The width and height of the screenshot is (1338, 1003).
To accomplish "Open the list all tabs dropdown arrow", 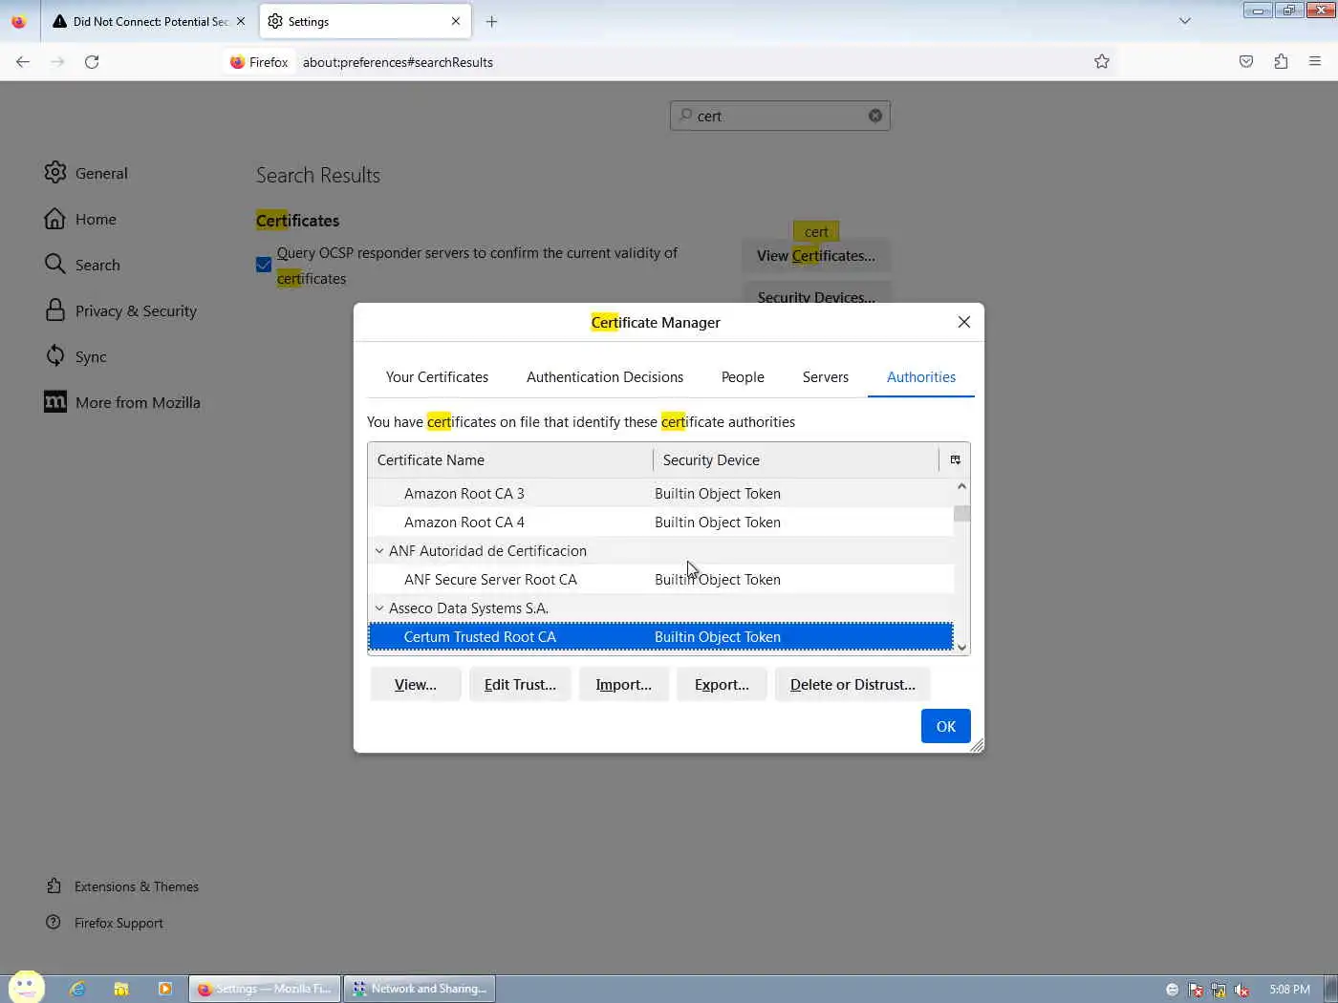I will coord(1185,21).
